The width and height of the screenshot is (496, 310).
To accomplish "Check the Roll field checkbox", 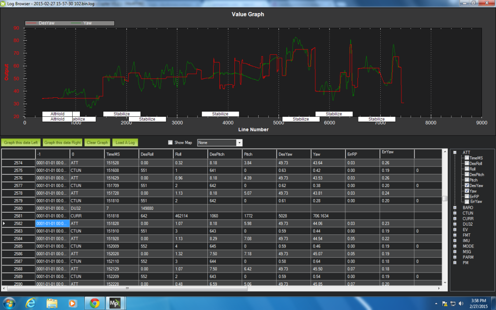I will click(x=466, y=169).
